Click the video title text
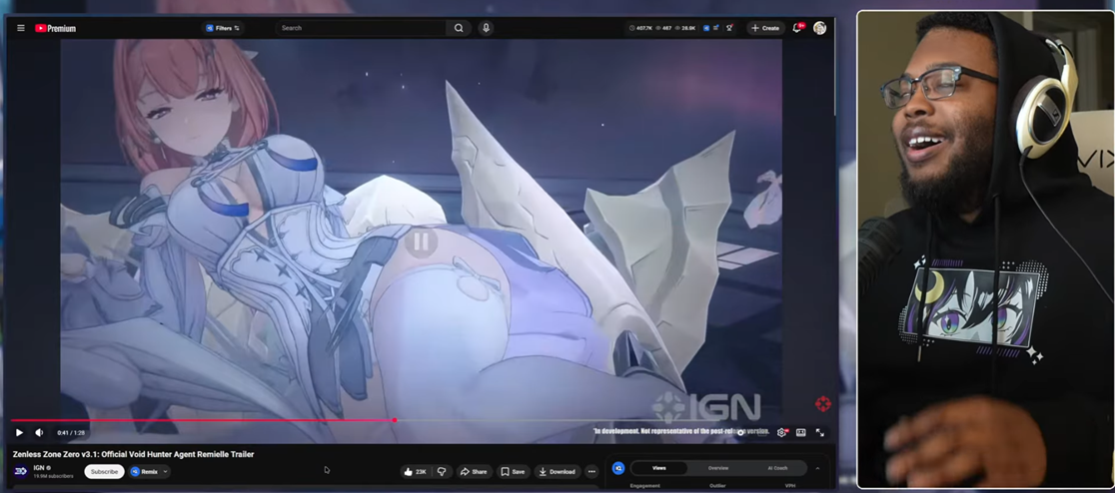 click(x=133, y=454)
